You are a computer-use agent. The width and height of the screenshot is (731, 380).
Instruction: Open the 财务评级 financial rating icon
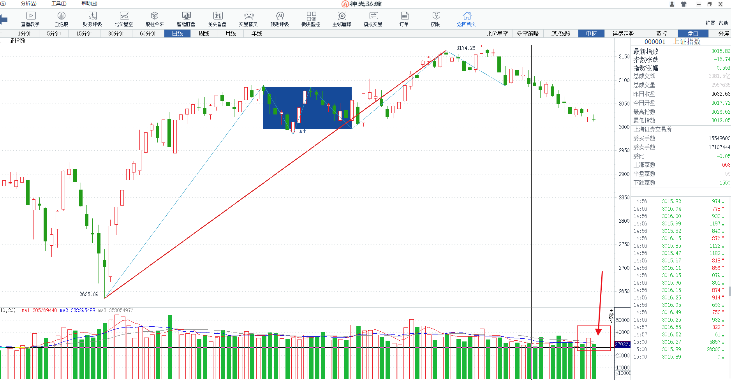coord(92,19)
